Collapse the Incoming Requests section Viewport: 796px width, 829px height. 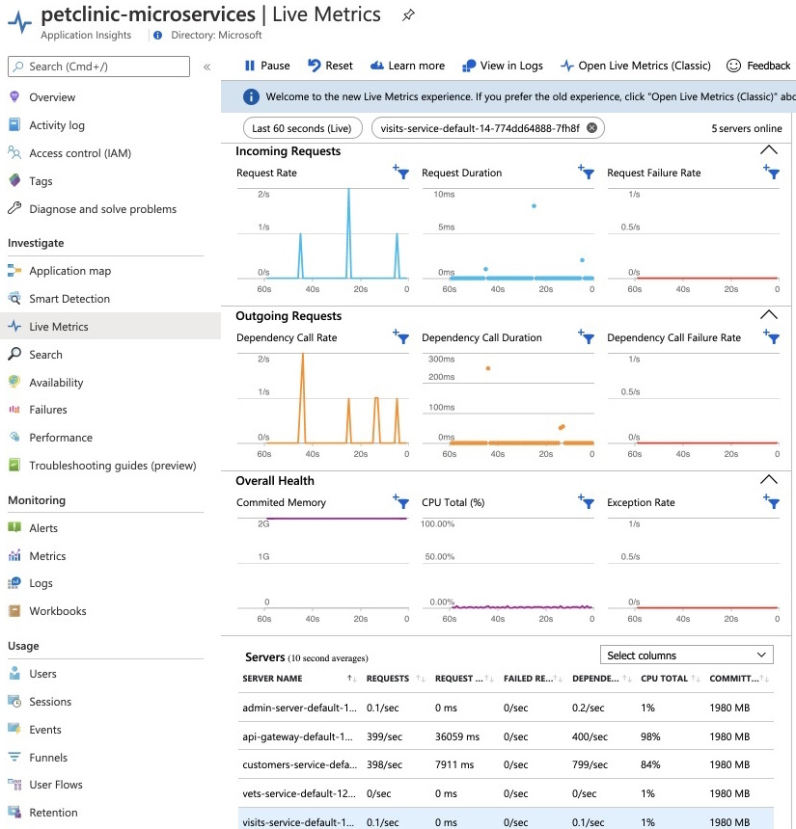[x=768, y=150]
